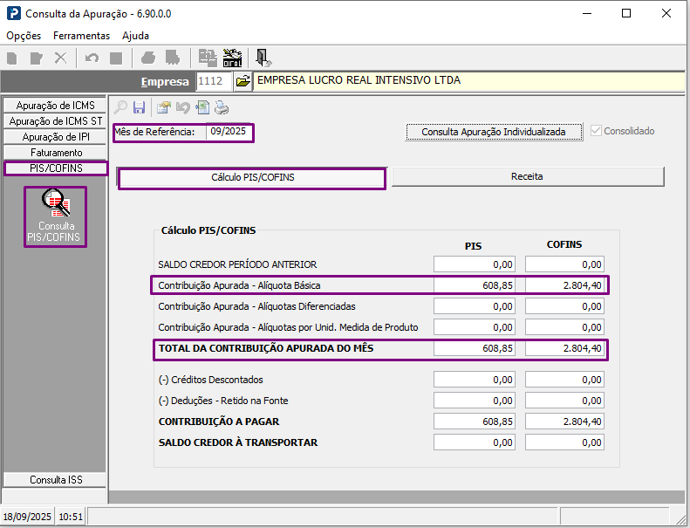Open the Opções menu
Image resolution: width=690 pixels, height=528 pixels.
(x=24, y=36)
